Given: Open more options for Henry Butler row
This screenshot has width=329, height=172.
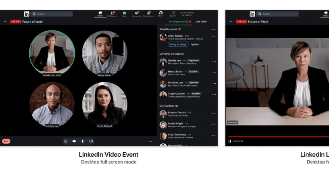Looking at the screenshot, I should [x=214, y=73].
